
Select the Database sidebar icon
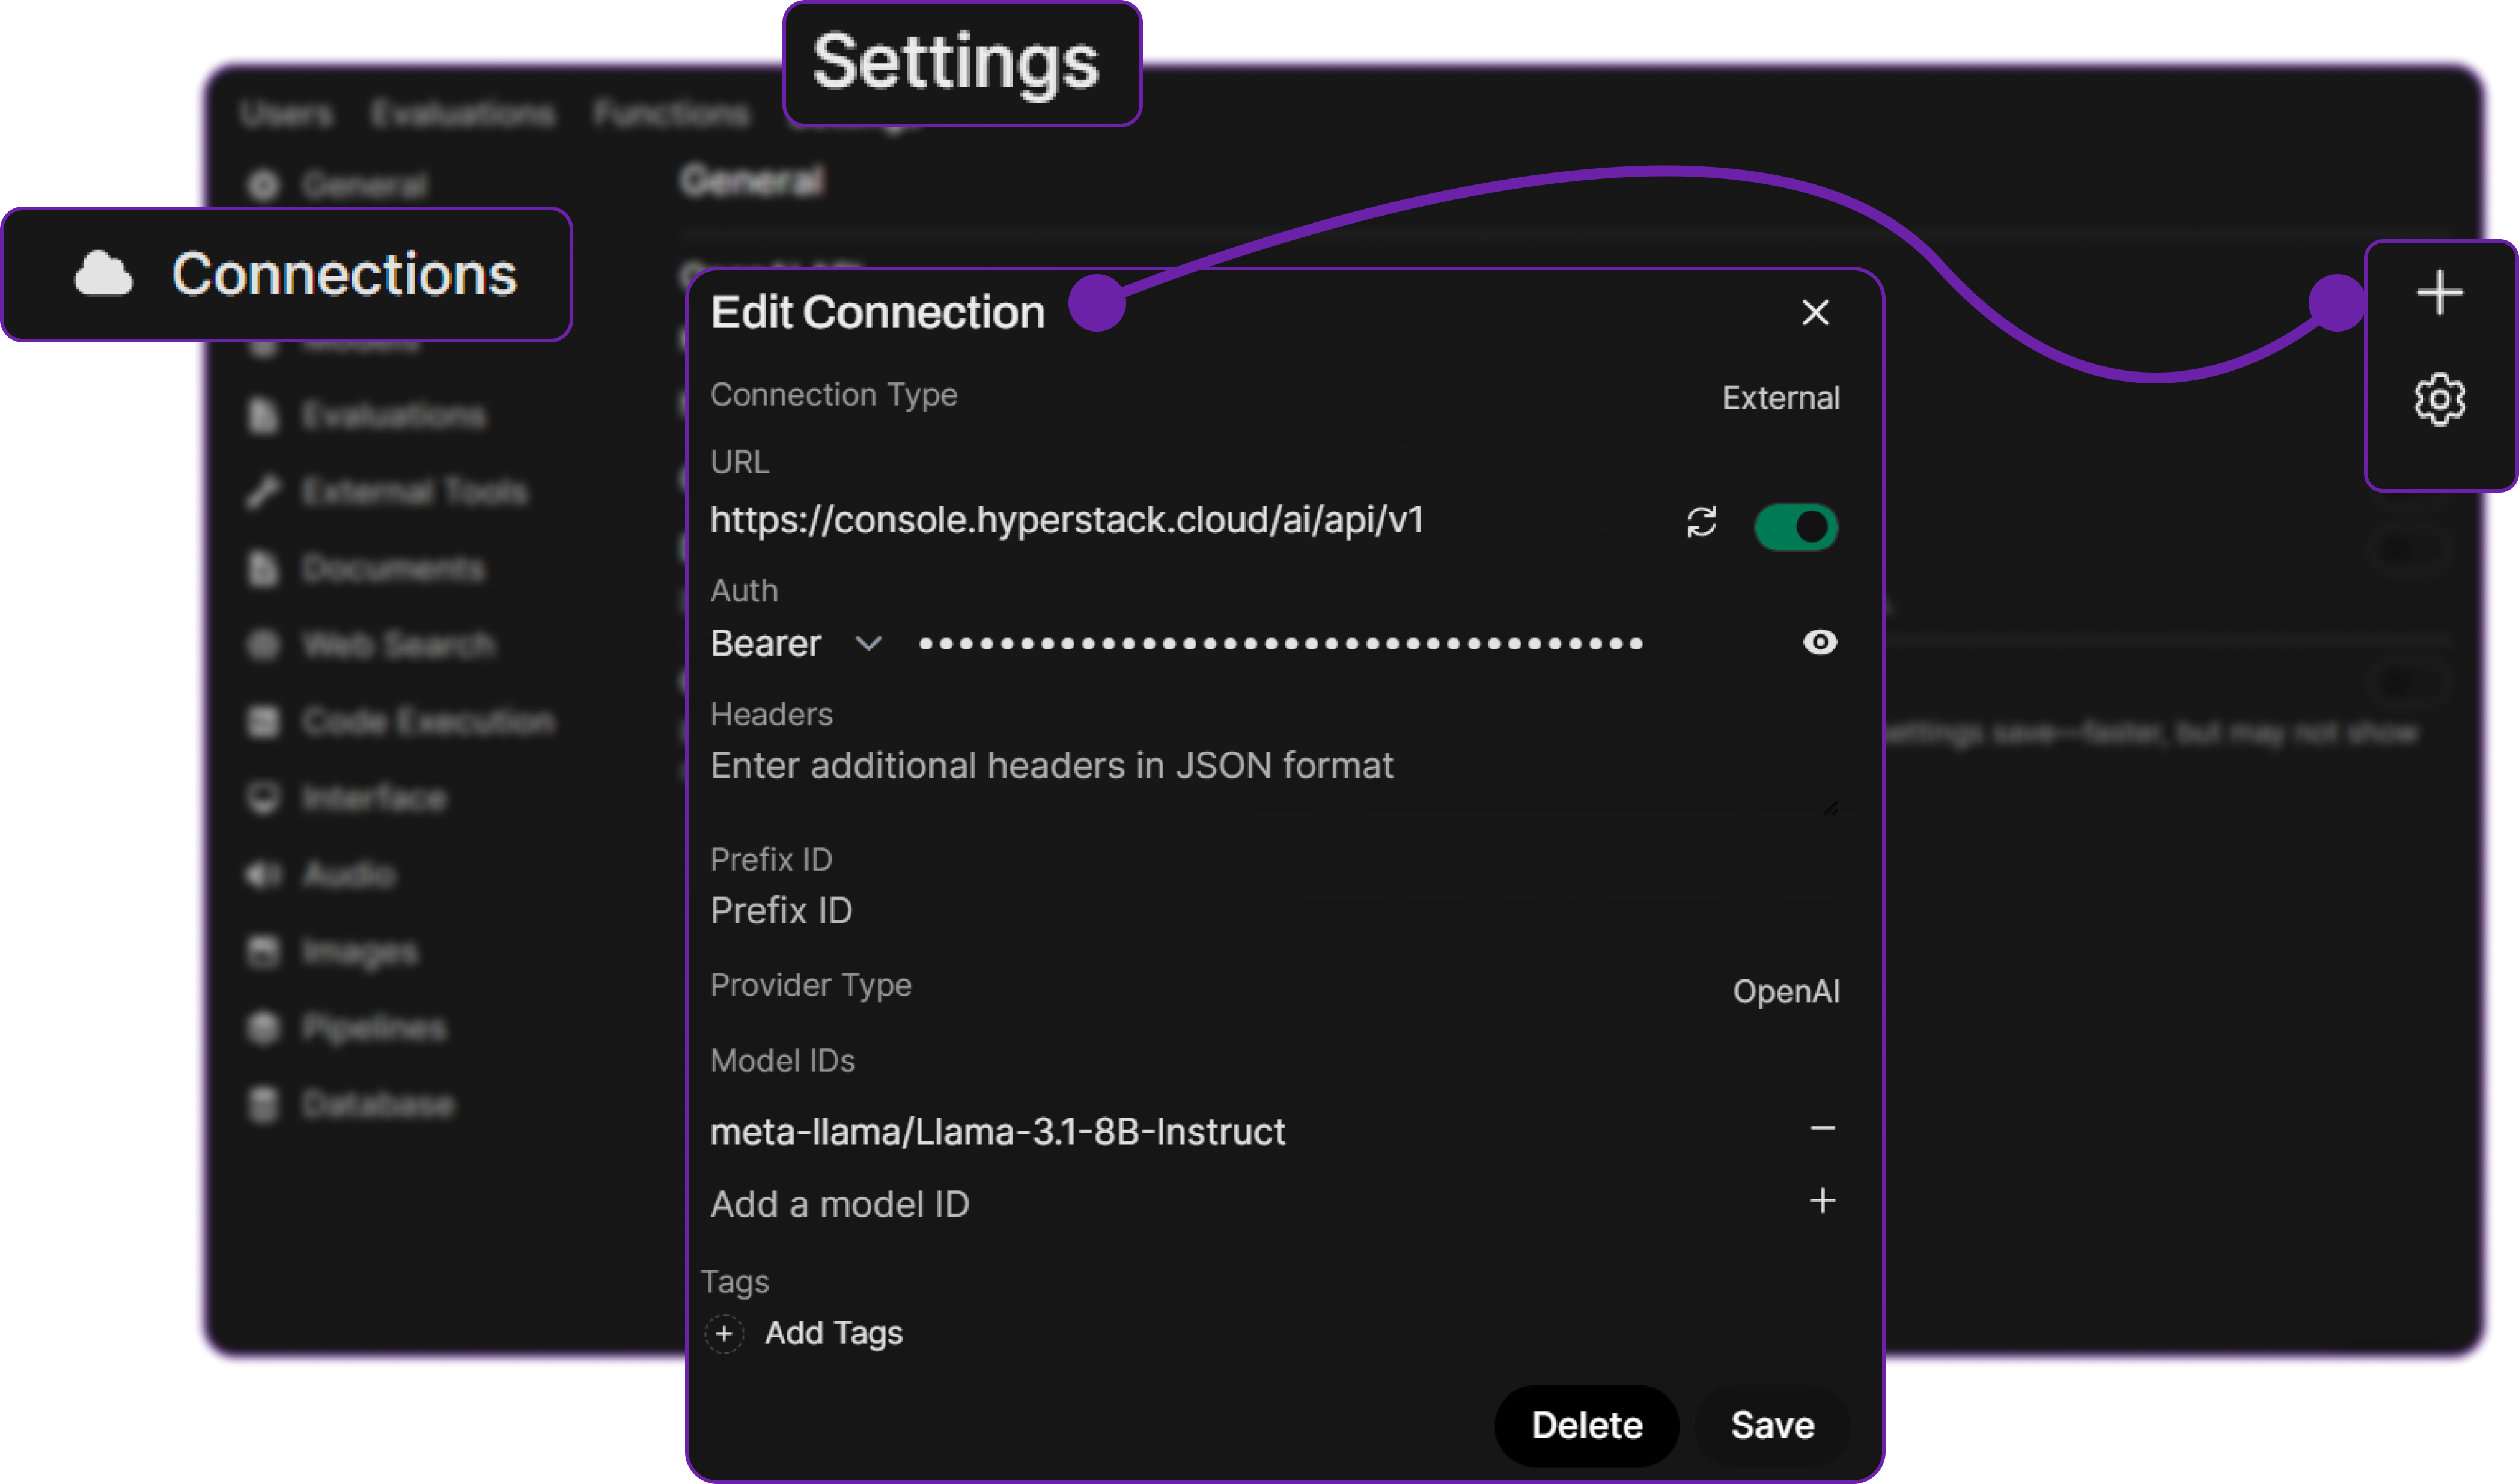coord(263,1104)
